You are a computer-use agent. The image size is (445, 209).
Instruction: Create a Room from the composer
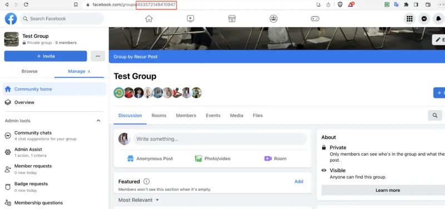coord(275,158)
